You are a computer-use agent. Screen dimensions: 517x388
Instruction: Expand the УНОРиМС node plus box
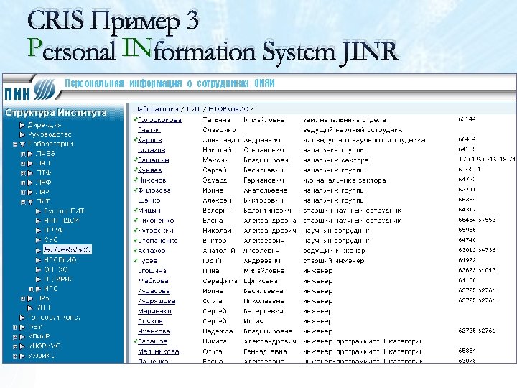tap(15, 347)
